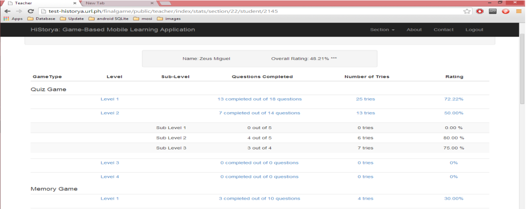
Task: Click the '13 tries' link
Action: pyautogui.click(x=365, y=113)
